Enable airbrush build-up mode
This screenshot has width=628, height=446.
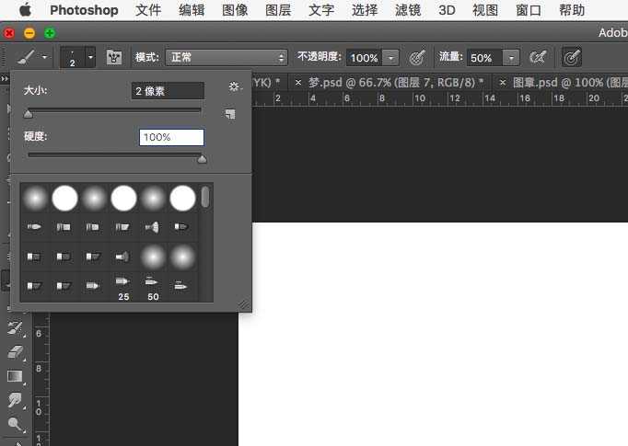click(x=537, y=57)
